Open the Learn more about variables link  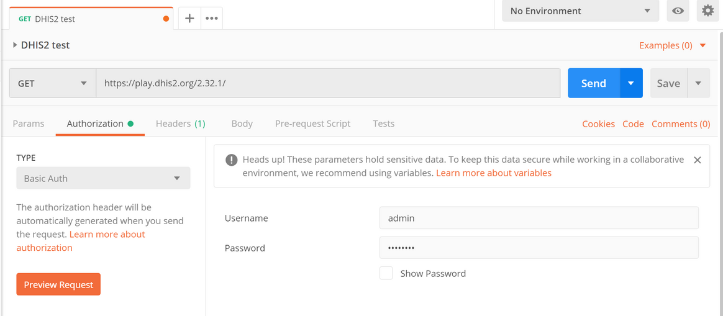494,173
